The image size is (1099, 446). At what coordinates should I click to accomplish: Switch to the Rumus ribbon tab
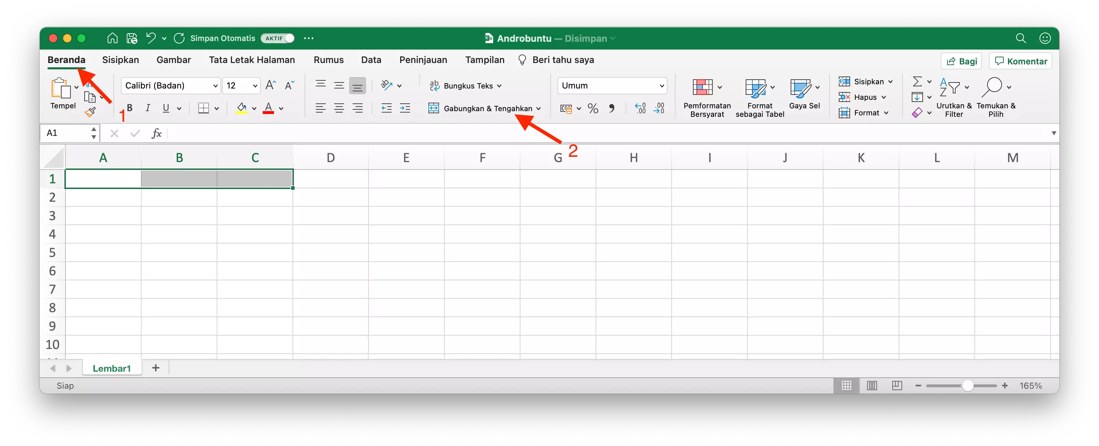329,60
